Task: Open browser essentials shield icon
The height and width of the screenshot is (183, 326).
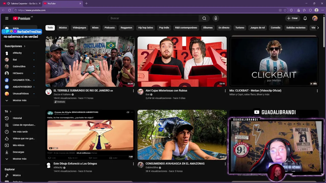Action: [310, 10]
